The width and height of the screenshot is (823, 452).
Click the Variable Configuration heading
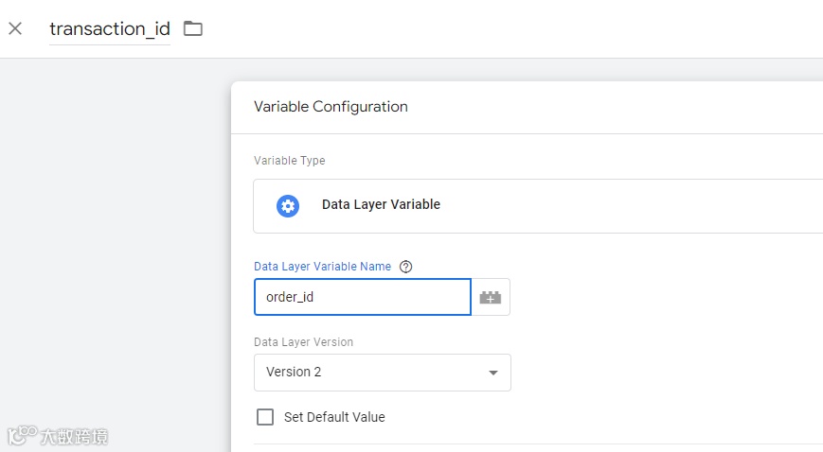tap(331, 107)
